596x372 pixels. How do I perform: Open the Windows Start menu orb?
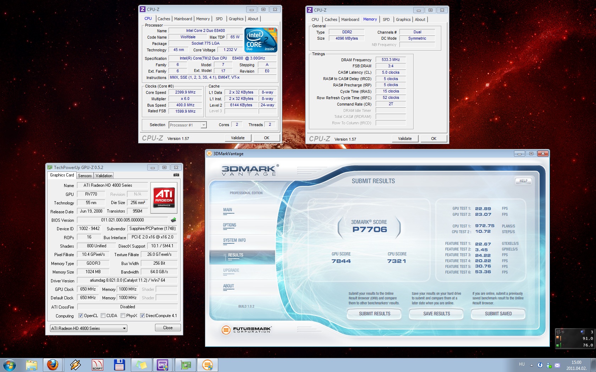coord(9,365)
